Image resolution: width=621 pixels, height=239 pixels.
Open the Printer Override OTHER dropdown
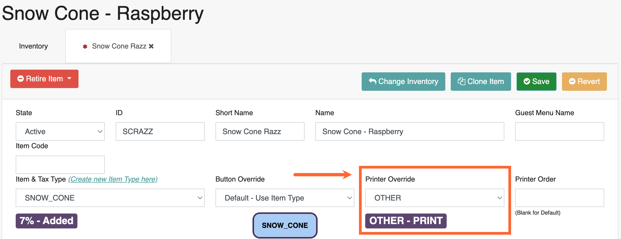[x=434, y=198]
